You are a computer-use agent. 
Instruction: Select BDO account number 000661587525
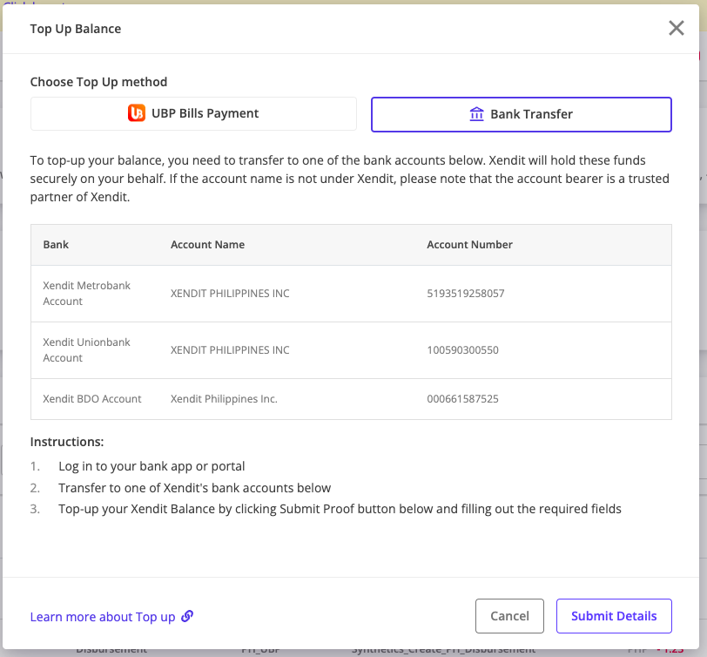pyautogui.click(x=462, y=399)
